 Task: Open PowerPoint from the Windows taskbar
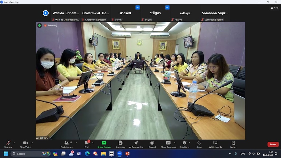click(x=128, y=154)
